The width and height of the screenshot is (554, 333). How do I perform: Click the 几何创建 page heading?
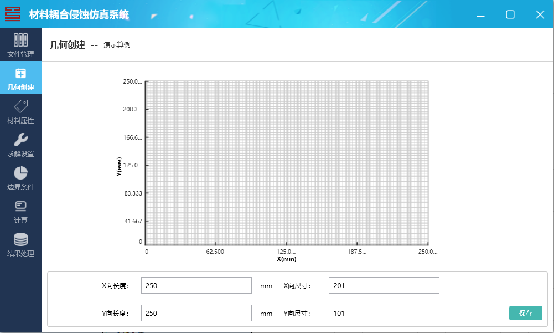tap(68, 45)
